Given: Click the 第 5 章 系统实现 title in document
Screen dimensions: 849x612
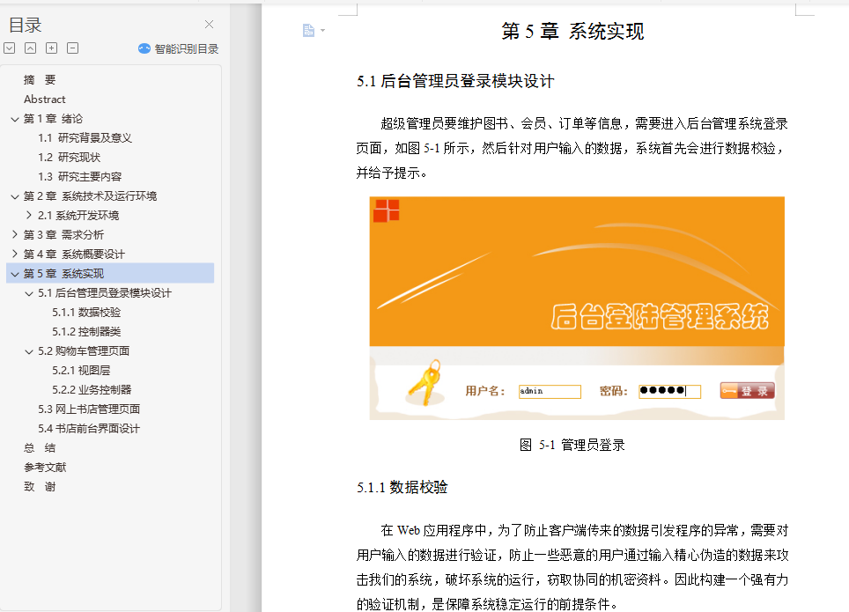Looking at the screenshot, I should [572, 32].
